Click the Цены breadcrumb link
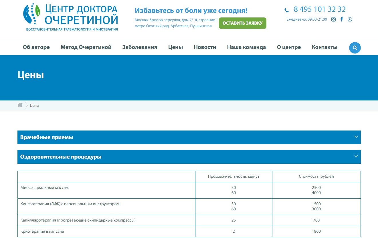 34,106
